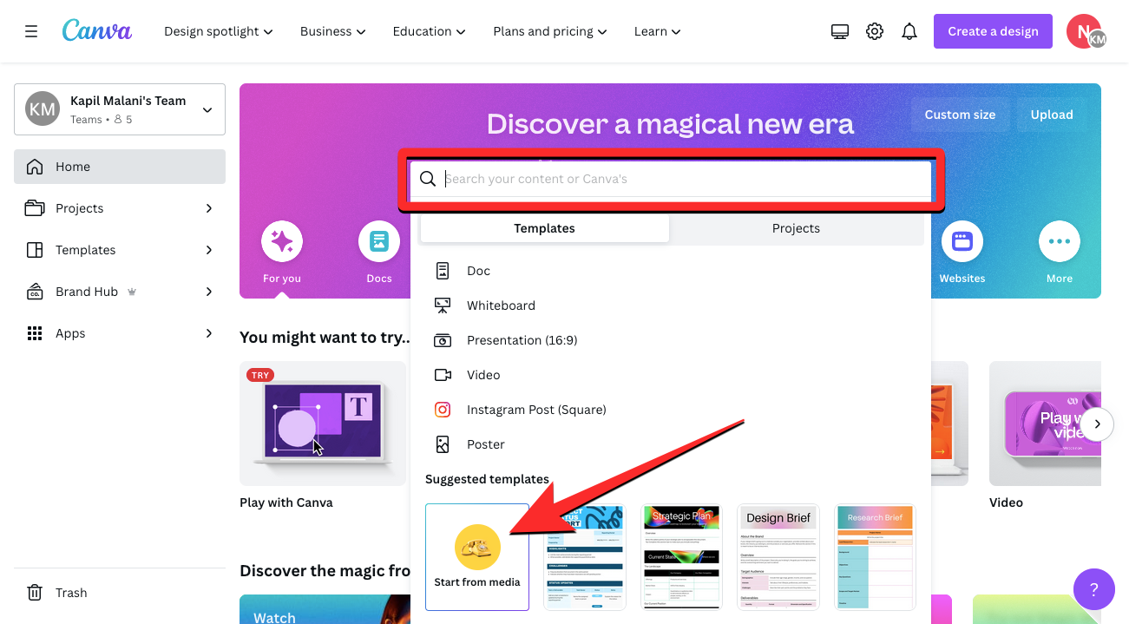This screenshot has width=1129, height=624.
Task: Open the notifications bell
Action: pyautogui.click(x=909, y=31)
